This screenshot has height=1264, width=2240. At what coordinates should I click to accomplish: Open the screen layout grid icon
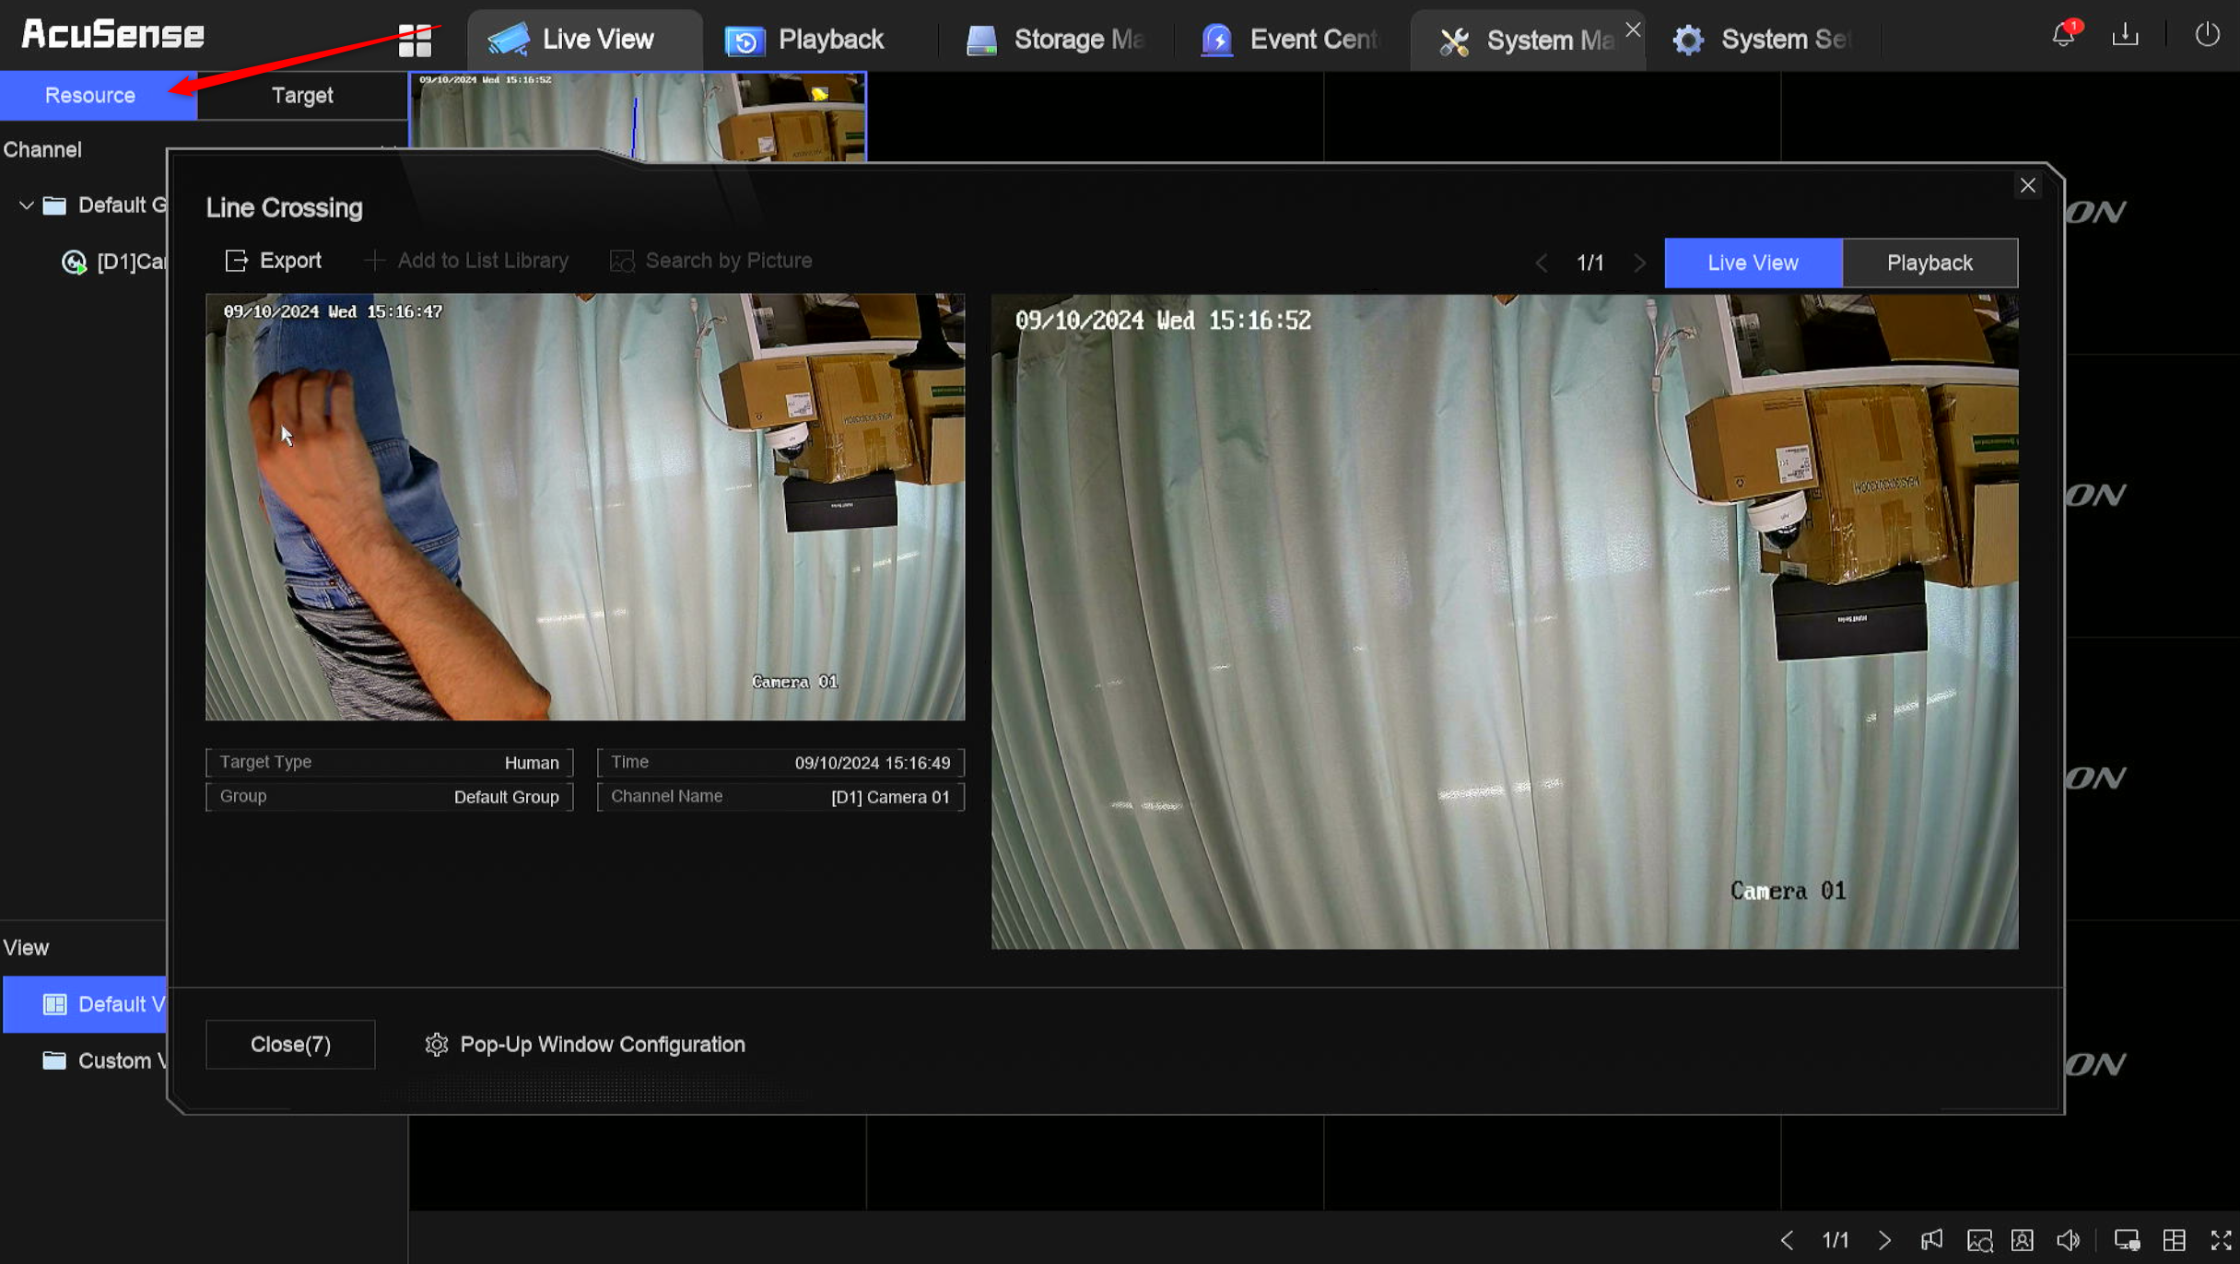[x=2173, y=1239]
